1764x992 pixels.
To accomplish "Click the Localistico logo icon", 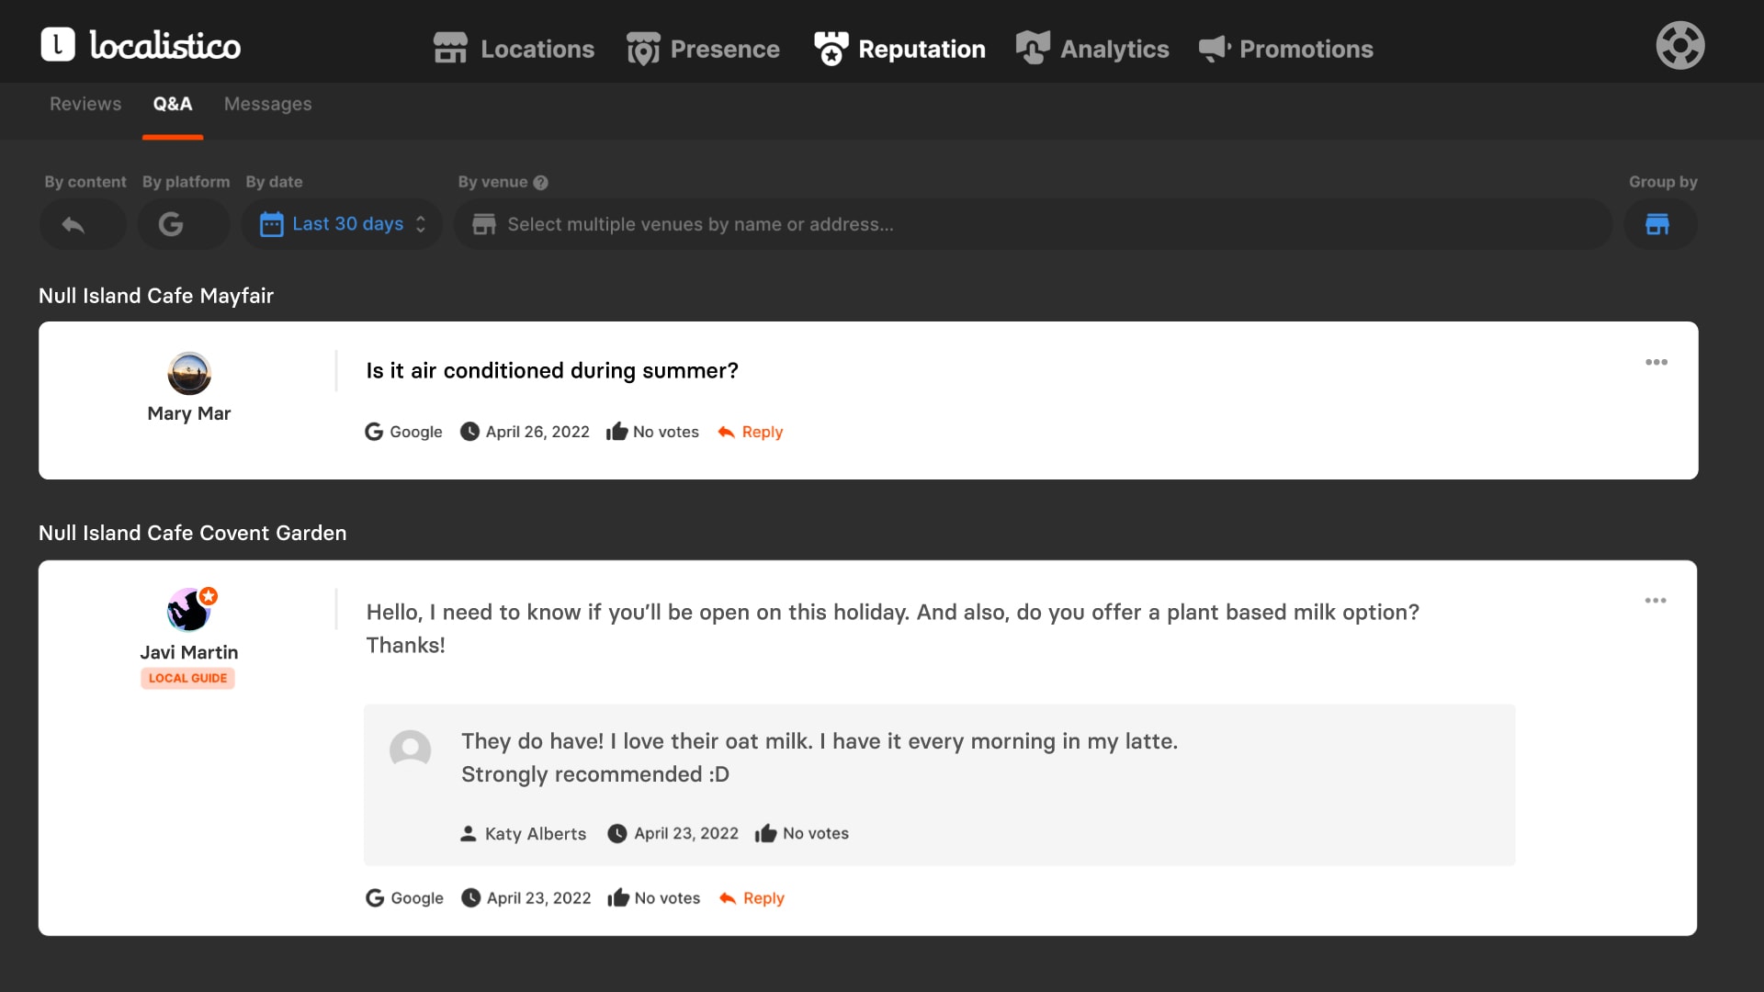I will (x=58, y=44).
